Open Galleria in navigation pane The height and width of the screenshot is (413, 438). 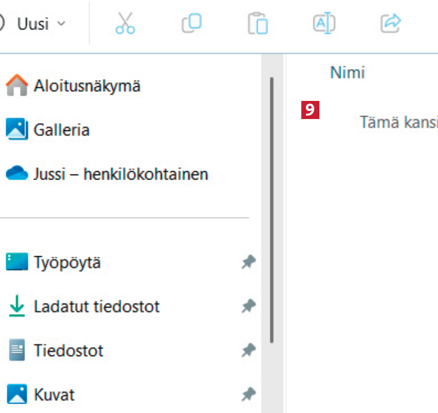(x=61, y=129)
